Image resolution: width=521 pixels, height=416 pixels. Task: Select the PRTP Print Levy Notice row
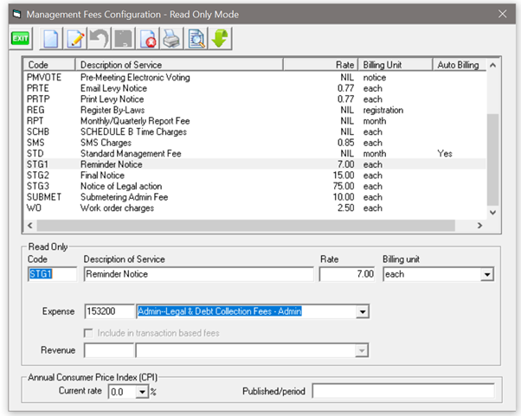click(x=255, y=99)
